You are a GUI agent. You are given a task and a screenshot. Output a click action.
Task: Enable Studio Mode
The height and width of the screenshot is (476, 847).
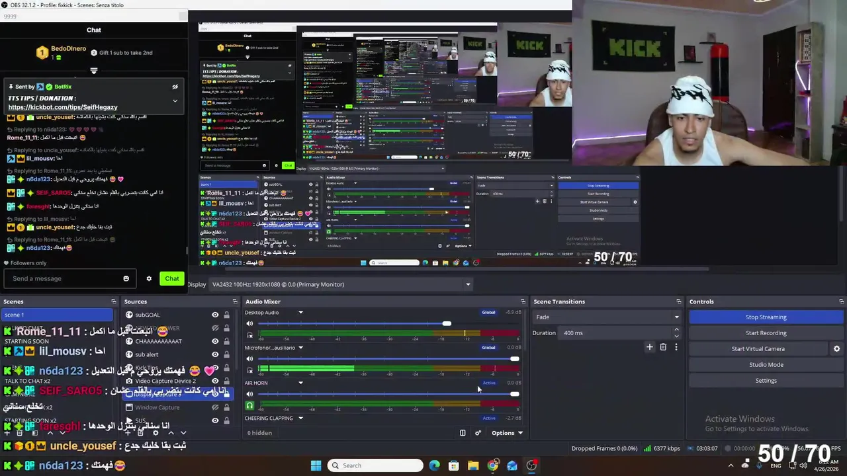[x=766, y=365]
